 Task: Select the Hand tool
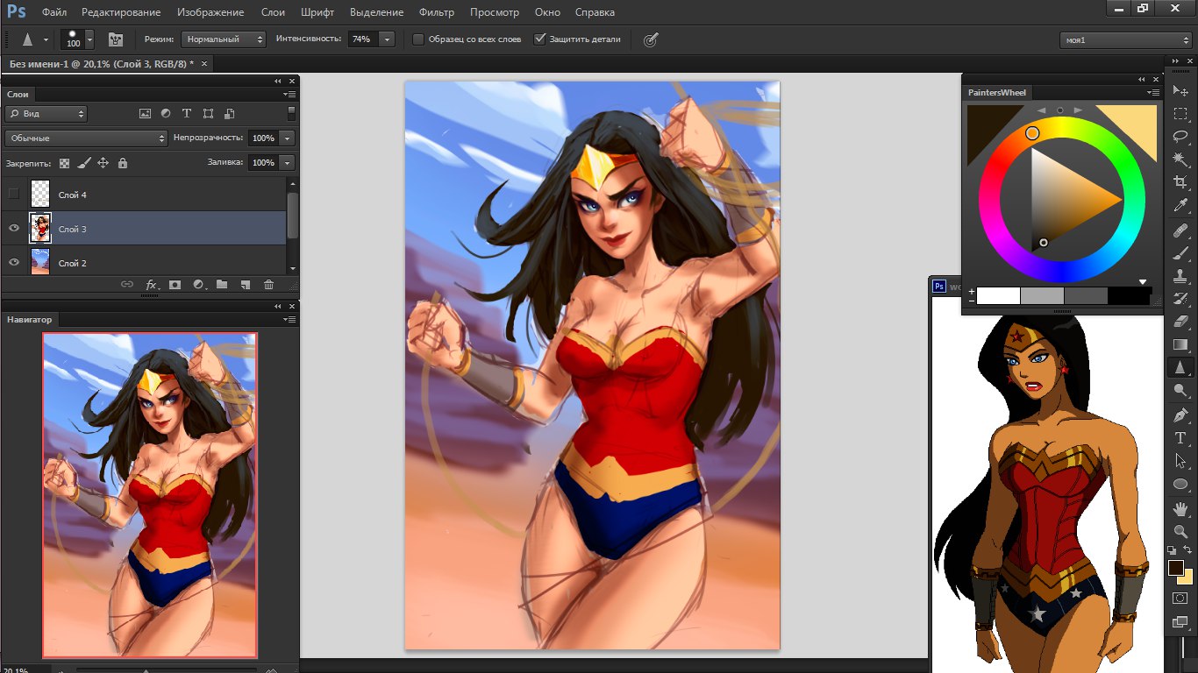point(1180,508)
